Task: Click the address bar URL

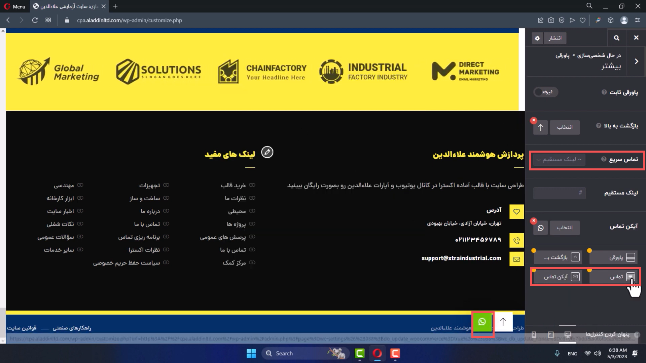Action: [x=130, y=20]
